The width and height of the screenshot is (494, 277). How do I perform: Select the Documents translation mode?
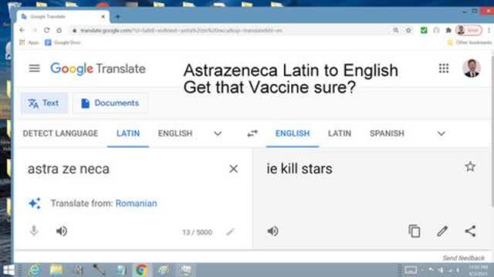coord(110,103)
